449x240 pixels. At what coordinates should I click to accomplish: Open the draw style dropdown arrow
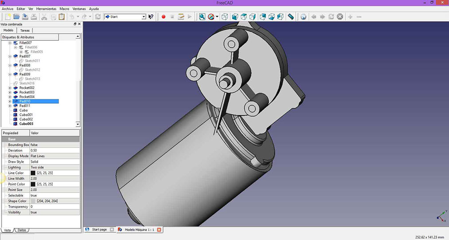pyautogui.click(x=217, y=16)
